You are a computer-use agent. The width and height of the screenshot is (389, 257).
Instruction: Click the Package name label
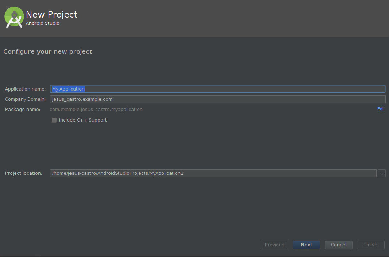pyautogui.click(x=23, y=110)
